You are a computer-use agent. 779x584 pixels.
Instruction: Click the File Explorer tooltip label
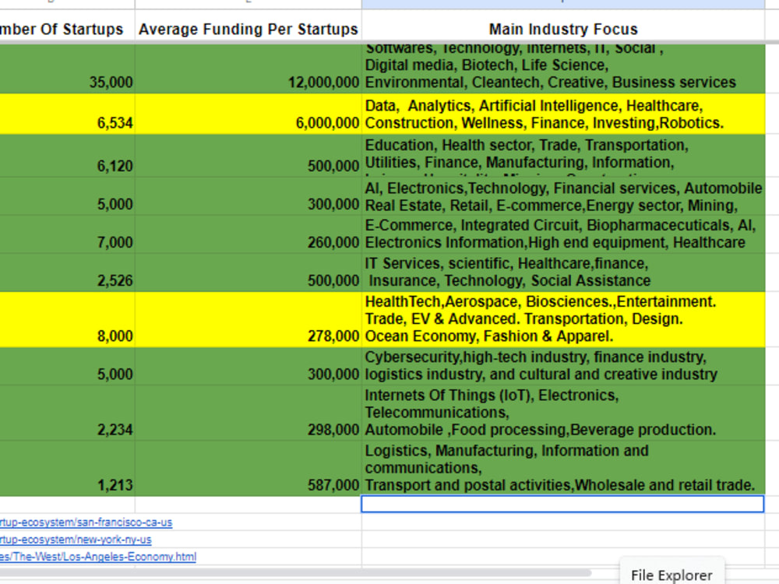coord(671,575)
